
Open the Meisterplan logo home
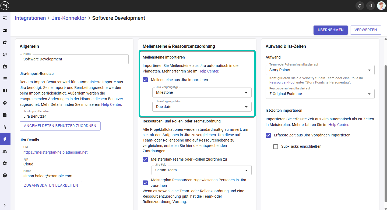click(5, 5)
